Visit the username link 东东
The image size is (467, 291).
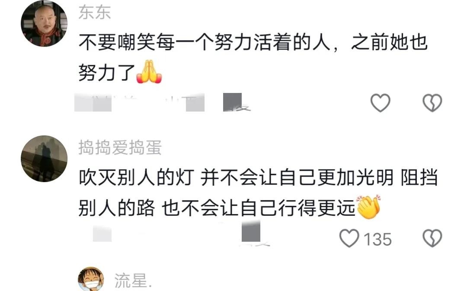click(x=95, y=13)
